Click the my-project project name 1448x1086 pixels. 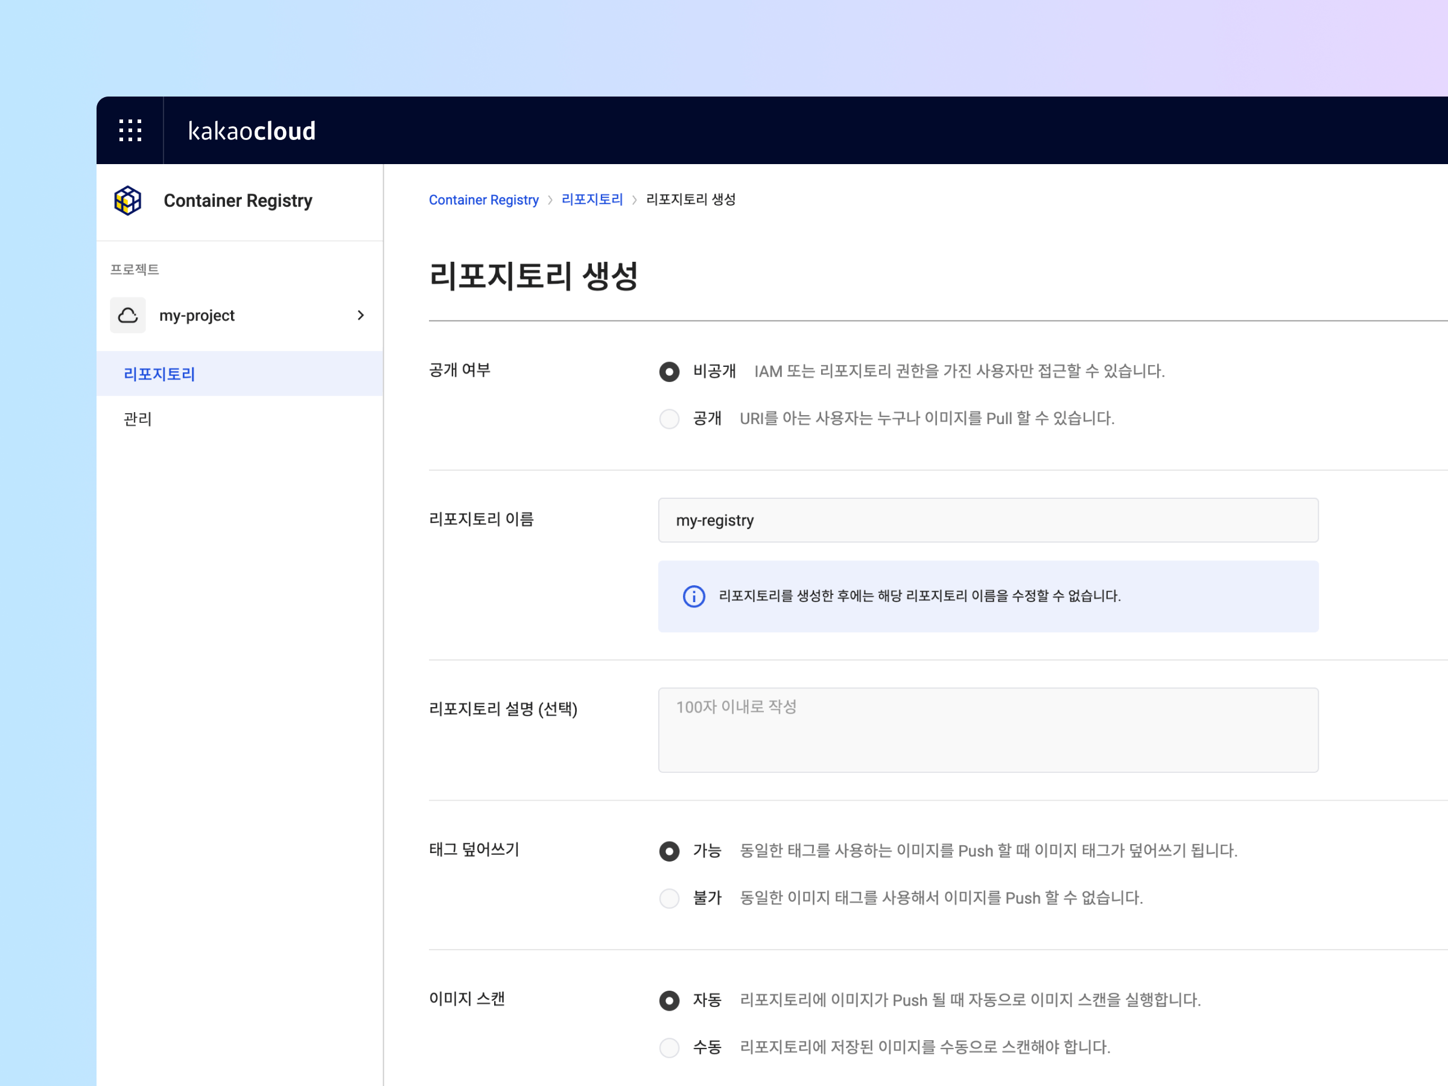[197, 316]
